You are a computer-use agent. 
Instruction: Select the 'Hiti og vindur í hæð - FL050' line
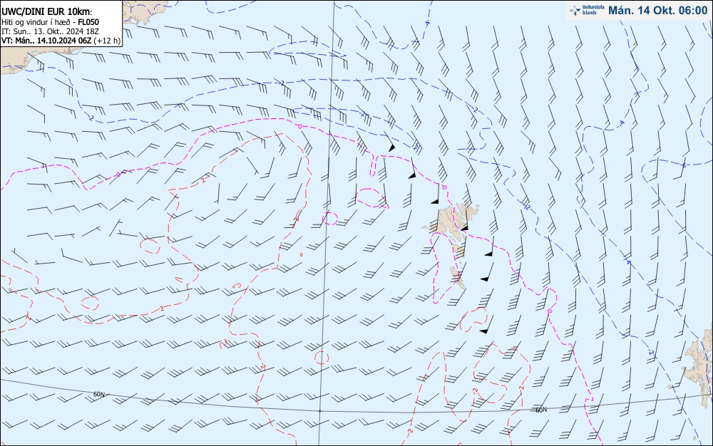tap(50, 22)
